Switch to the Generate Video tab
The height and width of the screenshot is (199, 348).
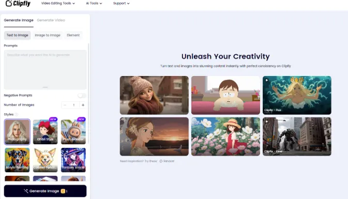(x=51, y=20)
